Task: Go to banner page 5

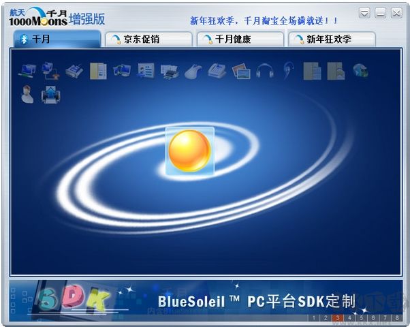Action: click(362, 318)
